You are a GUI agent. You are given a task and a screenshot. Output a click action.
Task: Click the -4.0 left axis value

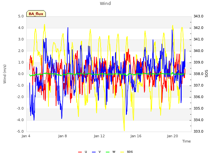click(20, 120)
